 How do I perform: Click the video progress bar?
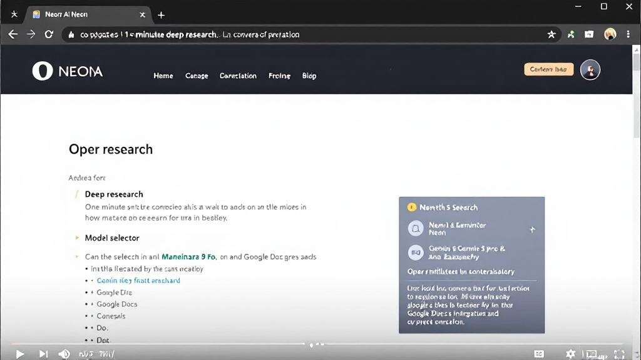pos(313,344)
